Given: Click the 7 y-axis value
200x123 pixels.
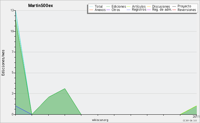Looking at the screenshot, I should click(13, 52).
